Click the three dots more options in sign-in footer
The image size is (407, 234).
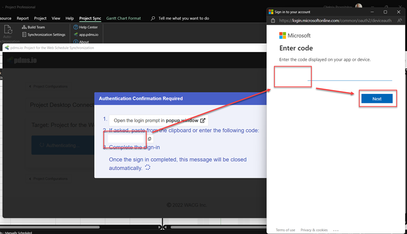pos(336,230)
